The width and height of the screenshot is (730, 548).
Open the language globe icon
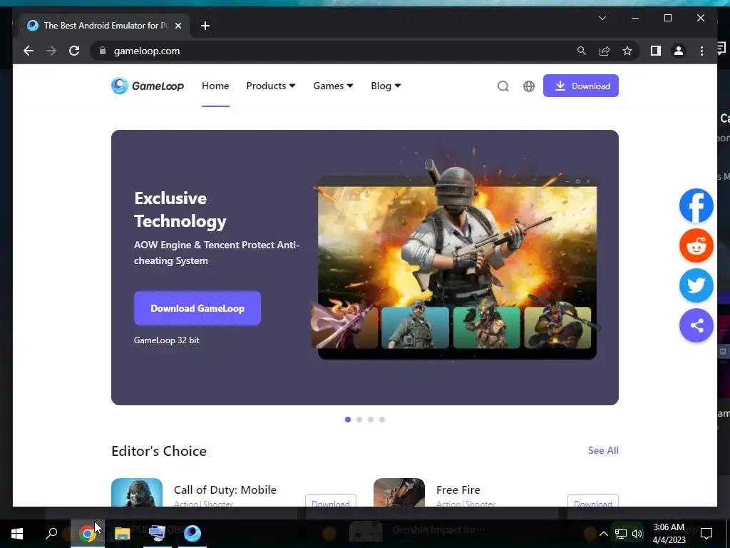(x=529, y=86)
